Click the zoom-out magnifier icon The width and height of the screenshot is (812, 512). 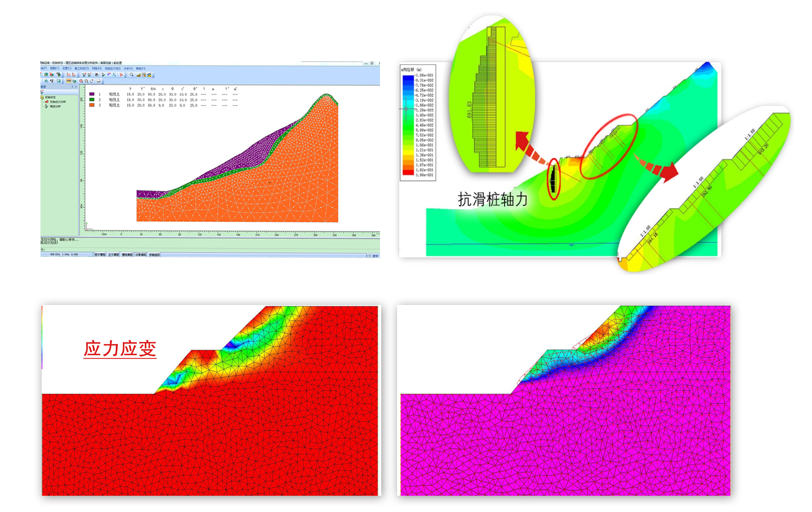[86, 81]
